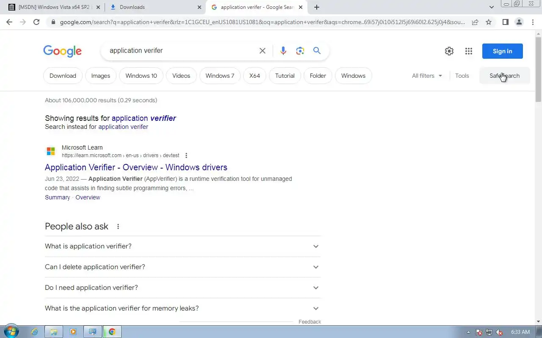Click the Microsoft logo favicon in result
The width and height of the screenshot is (542, 338).
point(51,151)
